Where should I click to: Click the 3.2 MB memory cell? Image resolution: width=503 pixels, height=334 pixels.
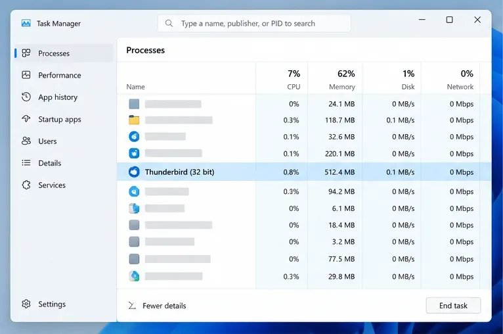tap(343, 242)
